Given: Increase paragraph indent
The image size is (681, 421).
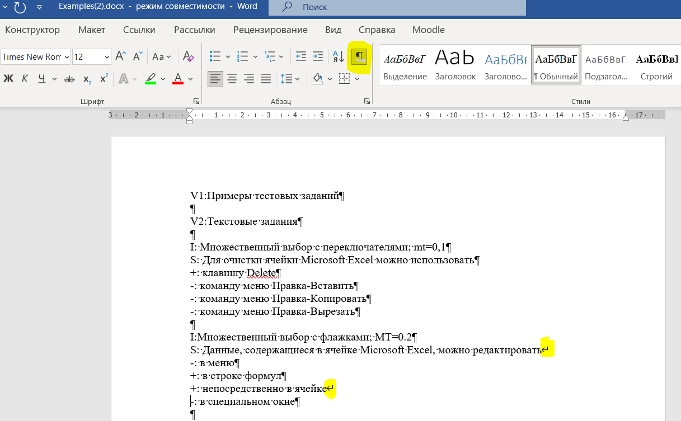Looking at the screenshot, I should point(318,56).
